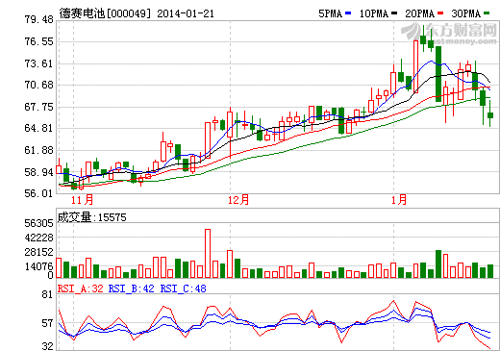500x351 pixels.
Task: Click the 81 RSI axis label
Action: 47,294
